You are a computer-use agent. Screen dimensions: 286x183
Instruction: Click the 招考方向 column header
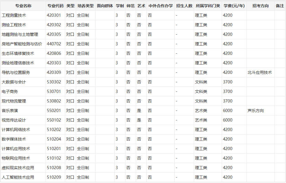[x=260, y=6]
